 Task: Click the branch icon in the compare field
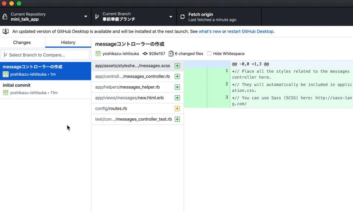pyautogui.click(x=6, y=55)
